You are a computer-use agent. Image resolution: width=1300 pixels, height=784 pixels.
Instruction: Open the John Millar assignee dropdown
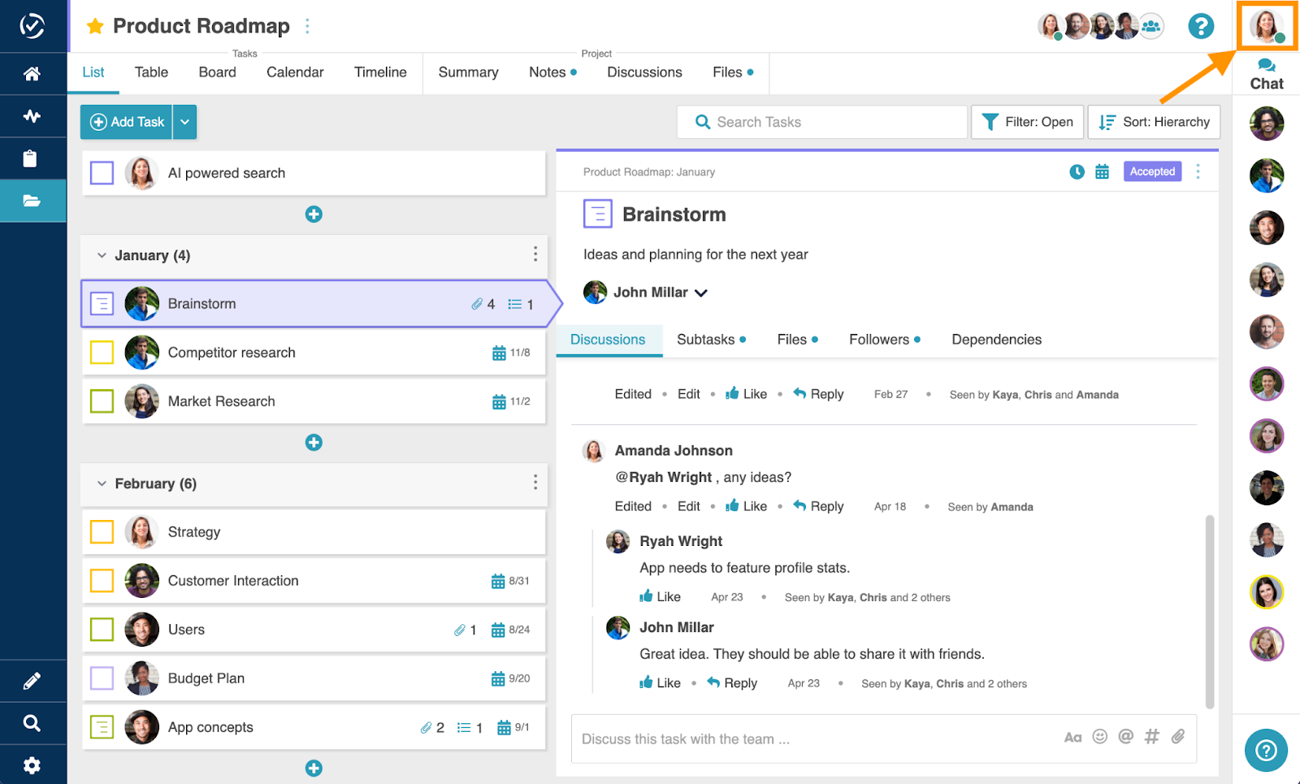[700, 292]
